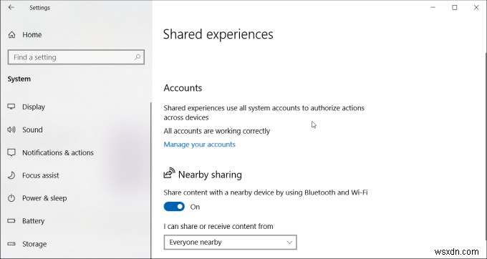The image size is (487, 259).
Task: Click the Battery icon in sidebar
Action: [11, 221]
